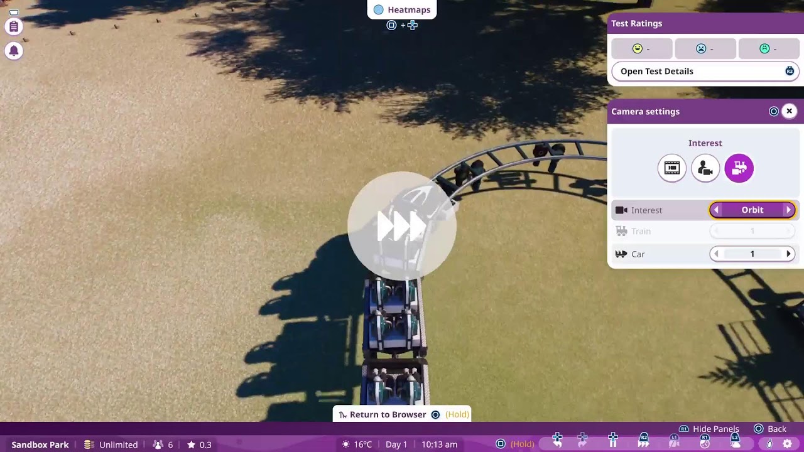Click the Sandbox Park name
Image resolution: width=804 pixels, height=452 pixels.
tap(40, 444)
